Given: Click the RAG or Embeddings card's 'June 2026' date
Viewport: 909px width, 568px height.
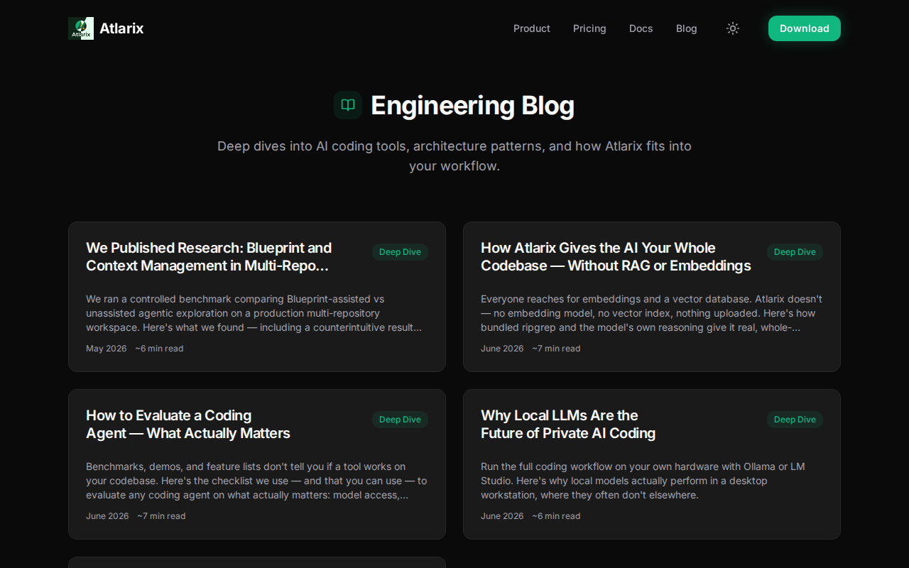Looking at the screenshot, I should (x=502, y=349).
